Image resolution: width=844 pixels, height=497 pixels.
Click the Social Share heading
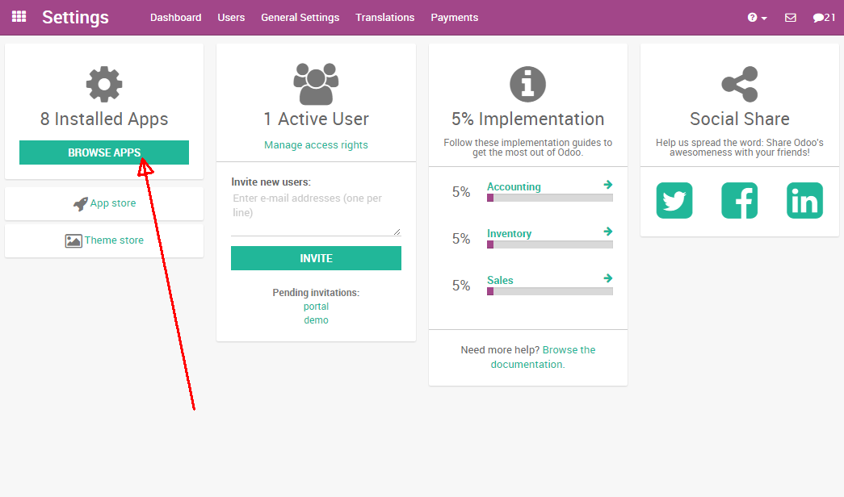[x=740, y=119]
